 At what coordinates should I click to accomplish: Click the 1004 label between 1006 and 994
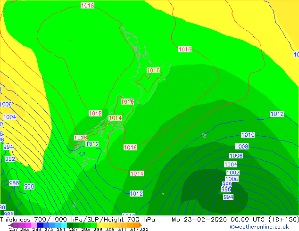[10, 117]
